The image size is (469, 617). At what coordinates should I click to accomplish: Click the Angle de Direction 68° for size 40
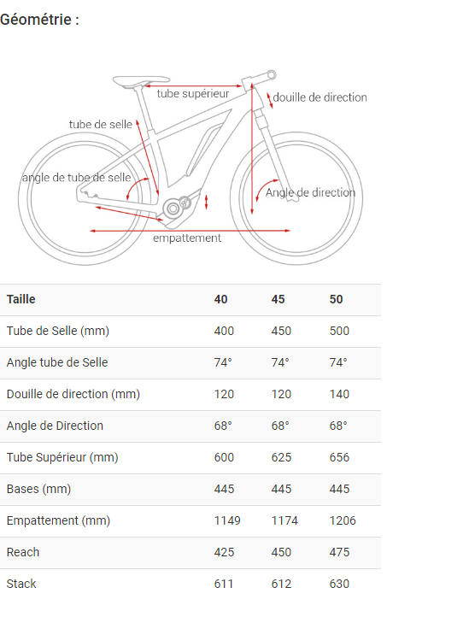coord(223,426)
